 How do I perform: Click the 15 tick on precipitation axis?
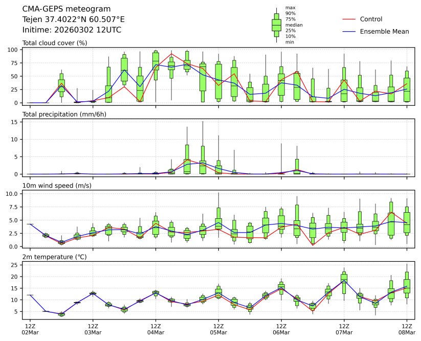15,122
